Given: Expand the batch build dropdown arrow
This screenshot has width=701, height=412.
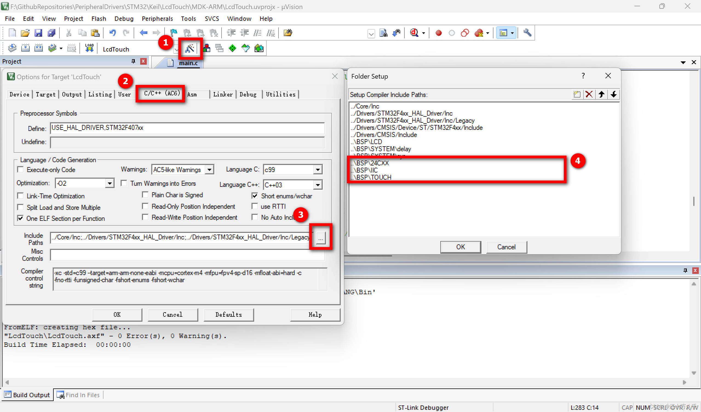Looking at the screenshot, I should click(61, 48).
